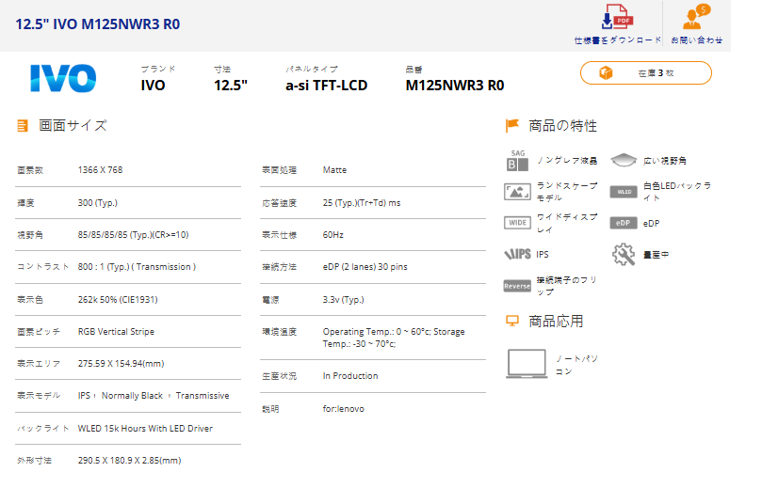Click the 画面サイズ section heading

click(73, 126)
